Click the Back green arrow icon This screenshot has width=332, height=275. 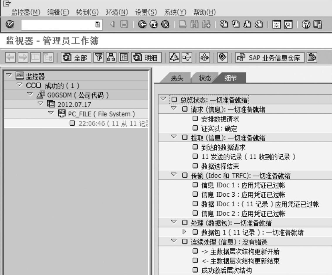(x=142, y=24)
